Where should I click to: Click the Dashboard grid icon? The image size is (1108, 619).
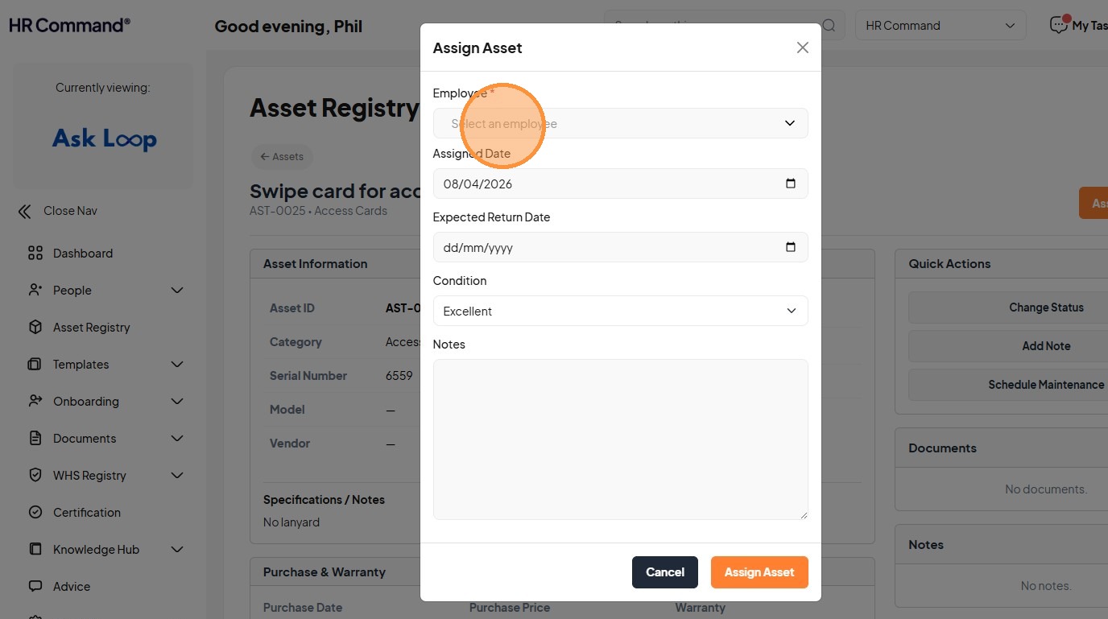pos(35,253)
